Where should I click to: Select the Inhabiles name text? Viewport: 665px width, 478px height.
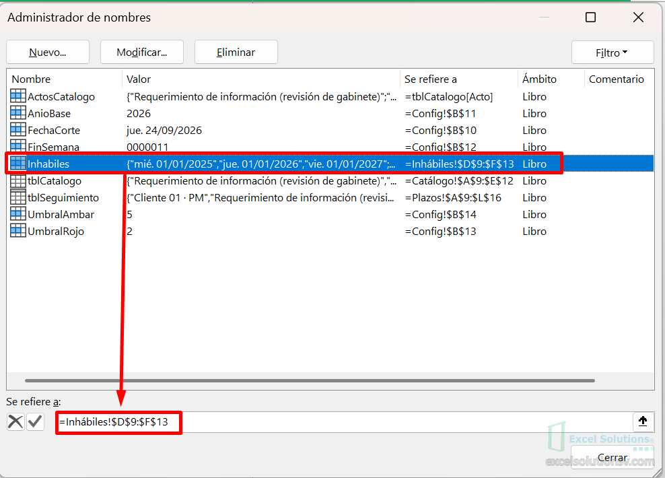click(x=48, y=164)
